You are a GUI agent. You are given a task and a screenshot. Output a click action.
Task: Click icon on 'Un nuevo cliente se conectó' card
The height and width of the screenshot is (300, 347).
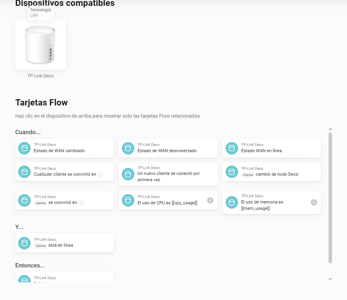pos(128,174)
